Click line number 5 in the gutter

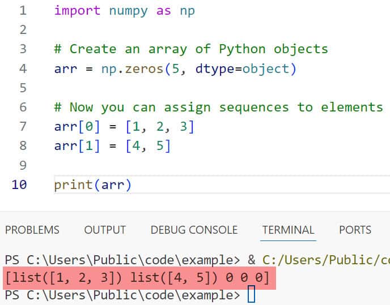(x=23, y=88)
